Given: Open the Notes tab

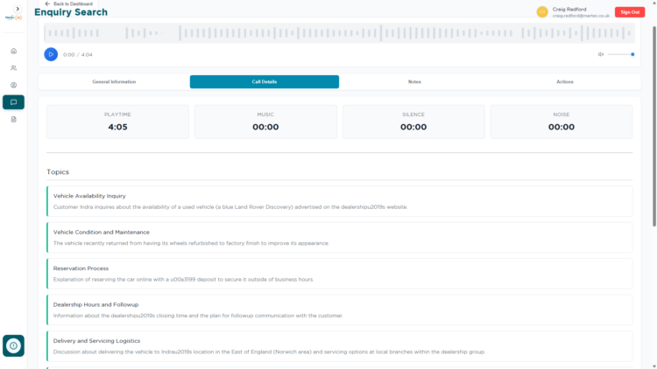Looking at the screenshot, I should coord(414,81).
